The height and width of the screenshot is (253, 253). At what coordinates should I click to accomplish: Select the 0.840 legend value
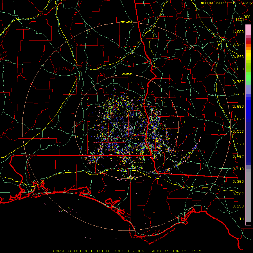tap(238, 69)
